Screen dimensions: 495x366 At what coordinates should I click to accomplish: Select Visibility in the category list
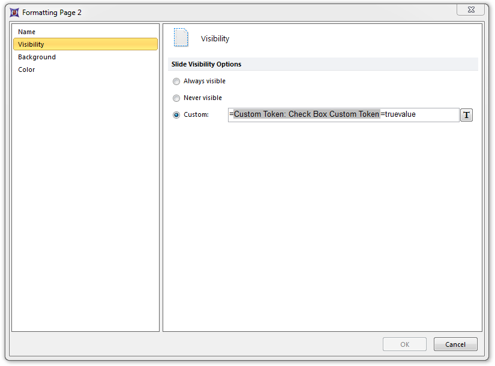31,44
